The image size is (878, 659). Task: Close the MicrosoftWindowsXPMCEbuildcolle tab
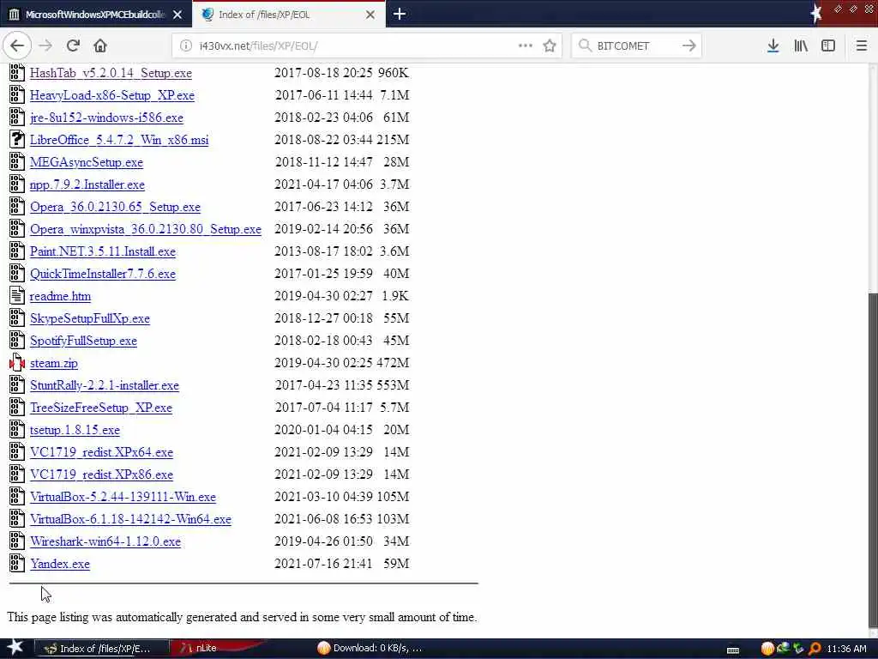click(177, 15)
